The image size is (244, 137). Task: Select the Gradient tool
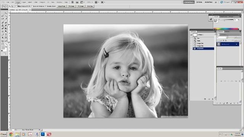[x=6, y=29]
